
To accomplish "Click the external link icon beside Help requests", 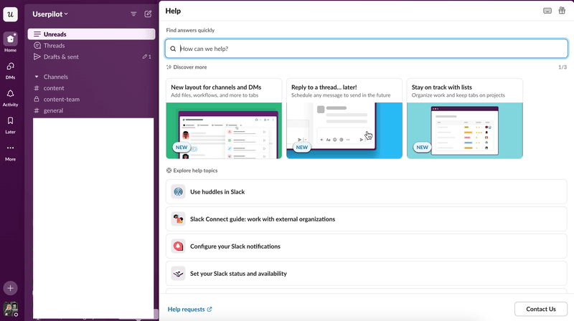I will pyautogui.click(x=210, y=310).
